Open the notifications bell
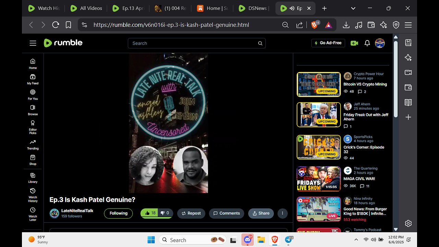This screenshot has height=247, width=439. tap(367, 43)
